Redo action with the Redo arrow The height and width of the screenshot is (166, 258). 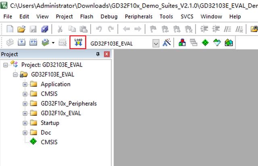click(x=111, y=29)
